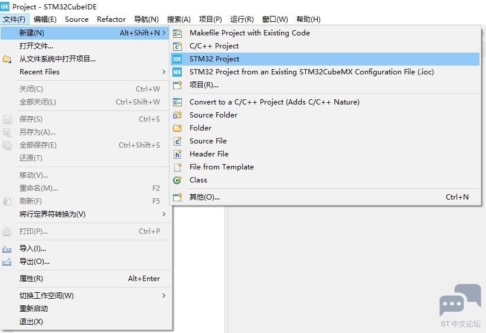Image resolution: width=486 pixels, height=333 pixels.
Task: Click the 刷新(F) refresh icon
Action: [x=7, y=202]
